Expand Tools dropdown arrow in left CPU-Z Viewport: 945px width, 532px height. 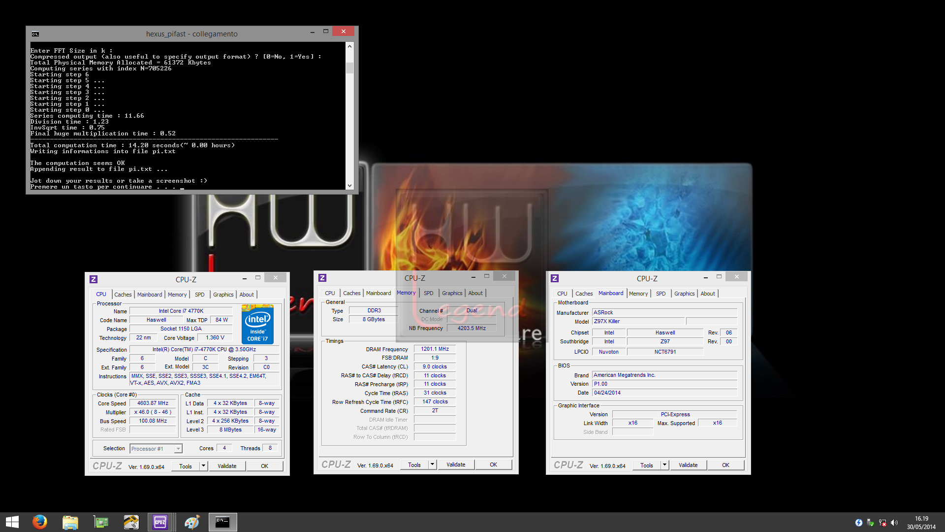pyautogui.click(x=203, y=466)
